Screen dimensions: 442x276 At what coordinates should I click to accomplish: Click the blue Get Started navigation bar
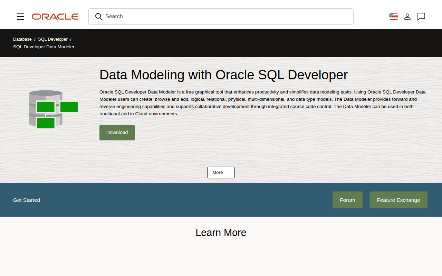coord(221,200)
